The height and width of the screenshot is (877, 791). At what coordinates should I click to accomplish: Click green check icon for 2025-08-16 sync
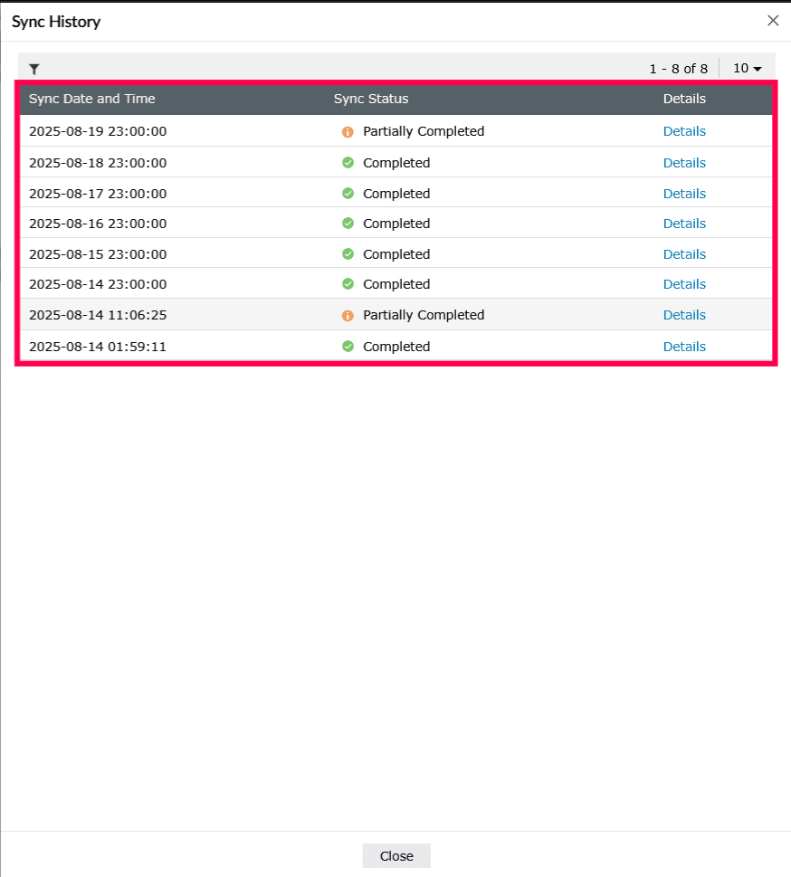[x=348, y=224]
